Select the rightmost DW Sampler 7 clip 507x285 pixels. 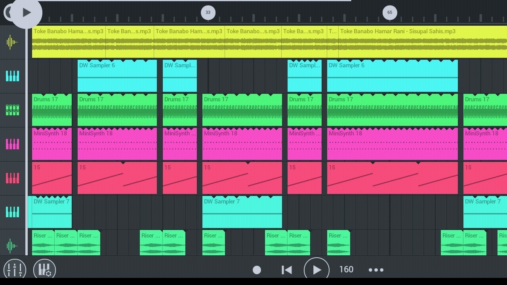click(485, 212)
